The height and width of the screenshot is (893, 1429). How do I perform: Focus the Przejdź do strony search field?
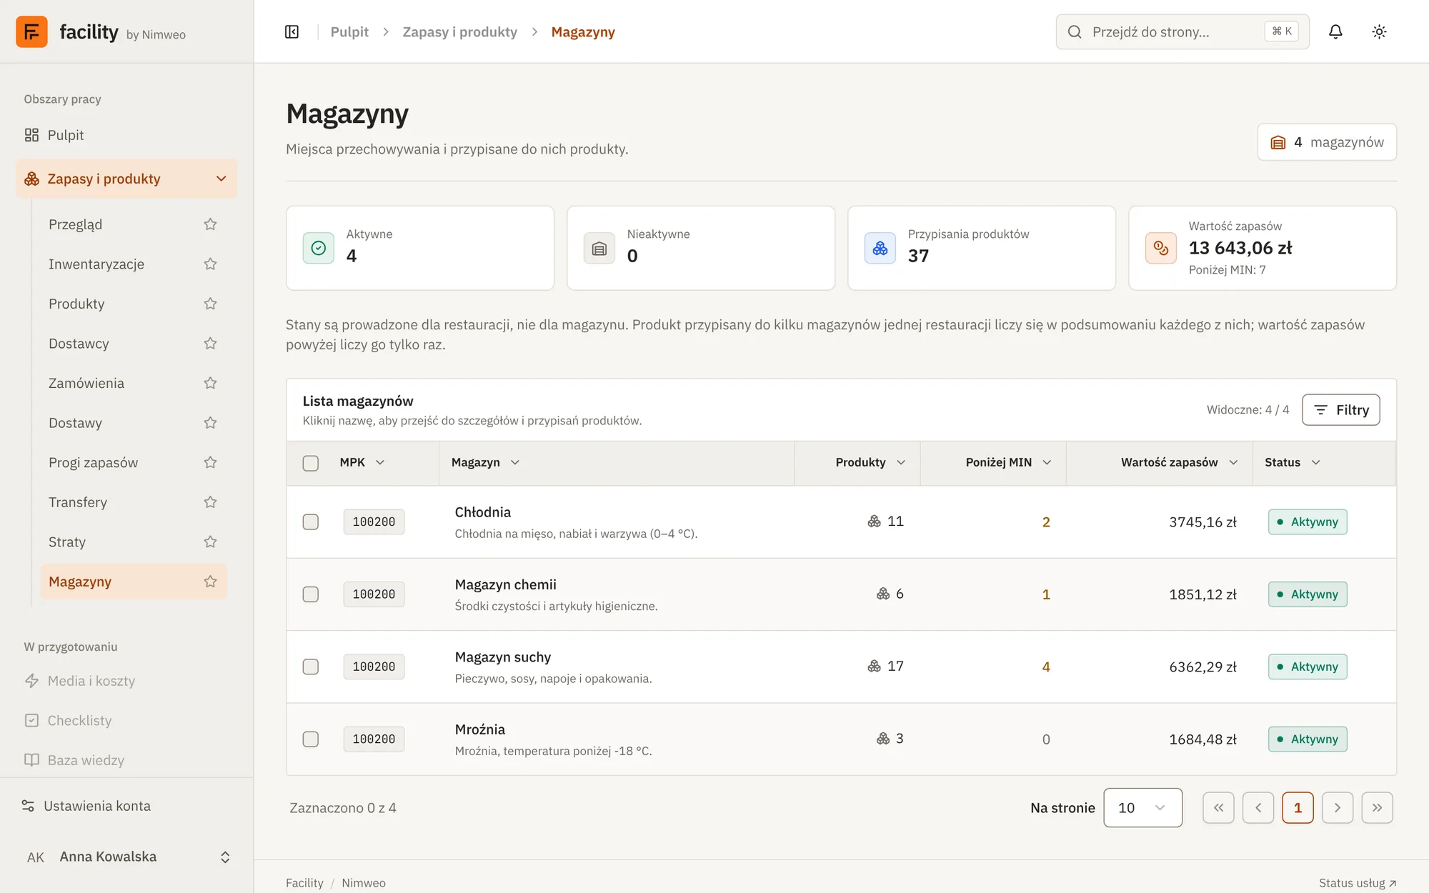coord(1182,31)
